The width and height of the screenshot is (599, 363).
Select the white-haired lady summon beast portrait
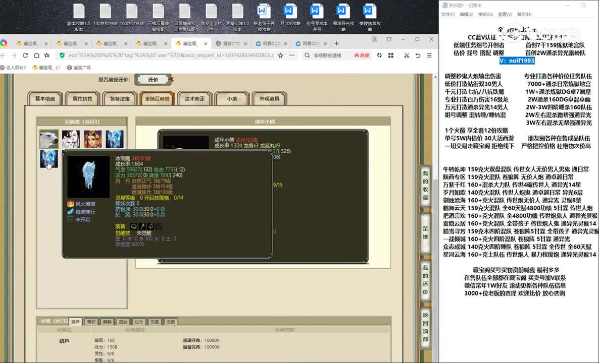click(x=71, y=139)
